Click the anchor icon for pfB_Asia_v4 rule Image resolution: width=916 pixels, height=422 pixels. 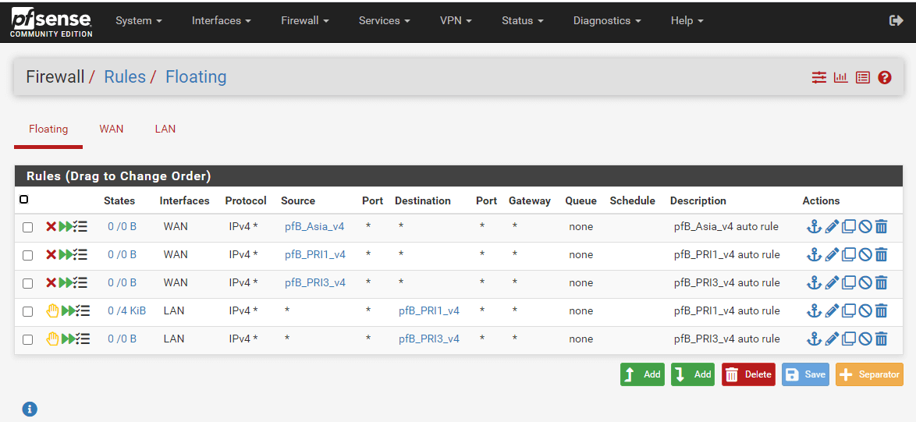coord(814,227)
